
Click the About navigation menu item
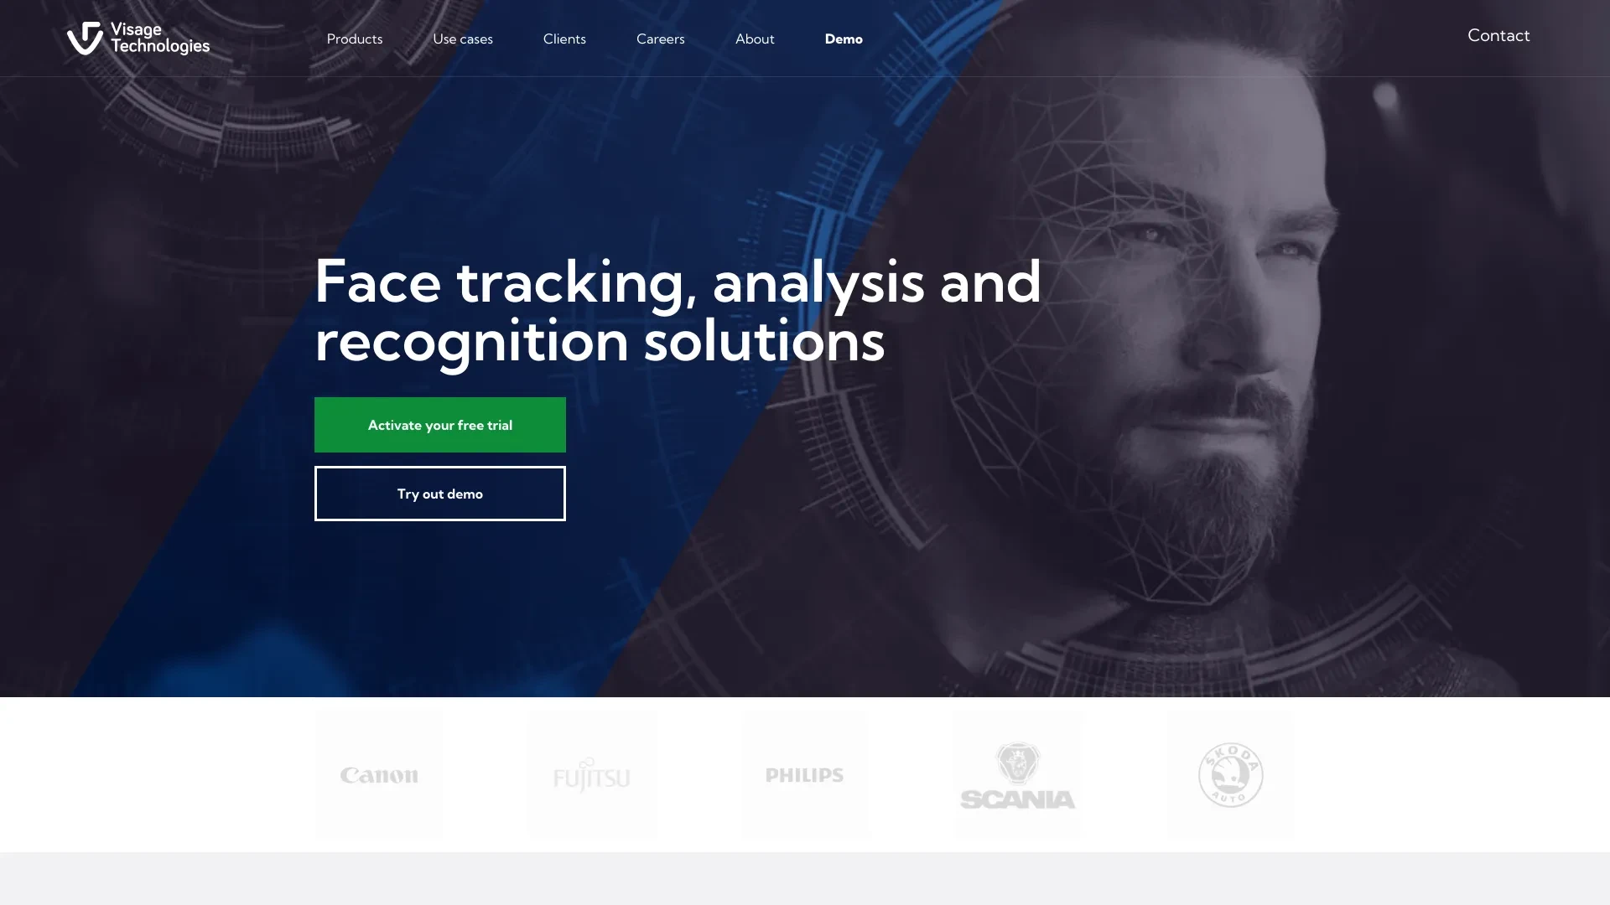pos(754,38)
